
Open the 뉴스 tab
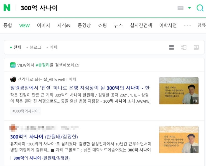click(x=118, y=25)
